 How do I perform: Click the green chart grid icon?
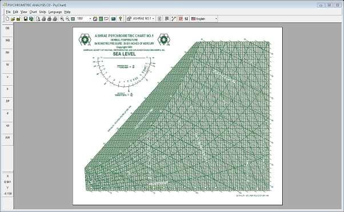pos(101,19)
